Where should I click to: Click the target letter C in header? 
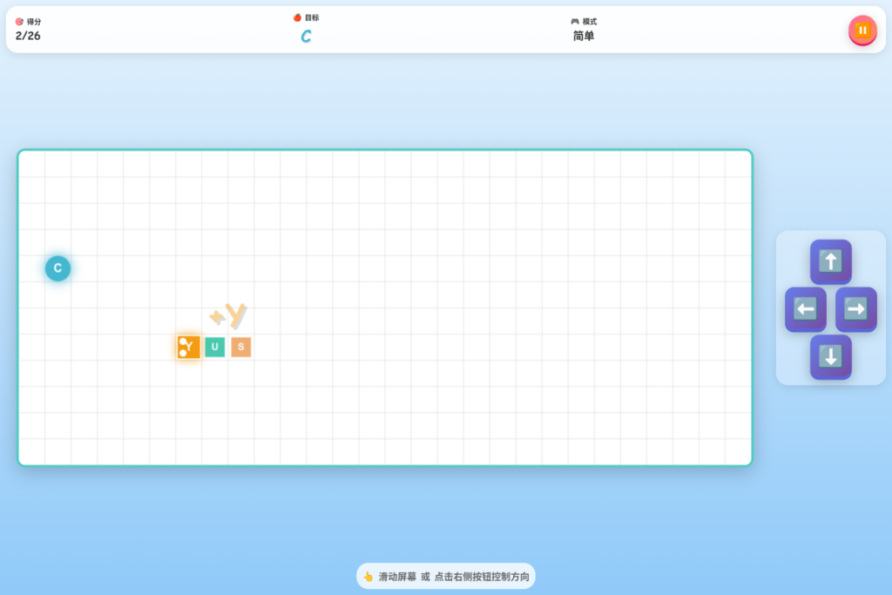click(306, 37)
